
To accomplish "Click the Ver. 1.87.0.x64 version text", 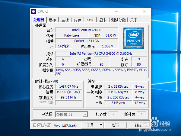I will pos(66,126).
